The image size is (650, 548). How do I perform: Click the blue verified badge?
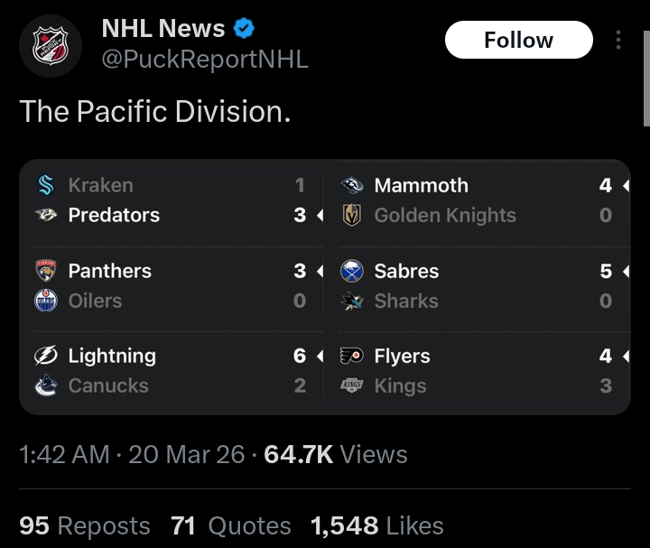[244, 28]
